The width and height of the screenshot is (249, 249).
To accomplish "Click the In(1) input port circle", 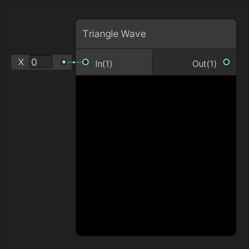I will [x=86, y=62].
